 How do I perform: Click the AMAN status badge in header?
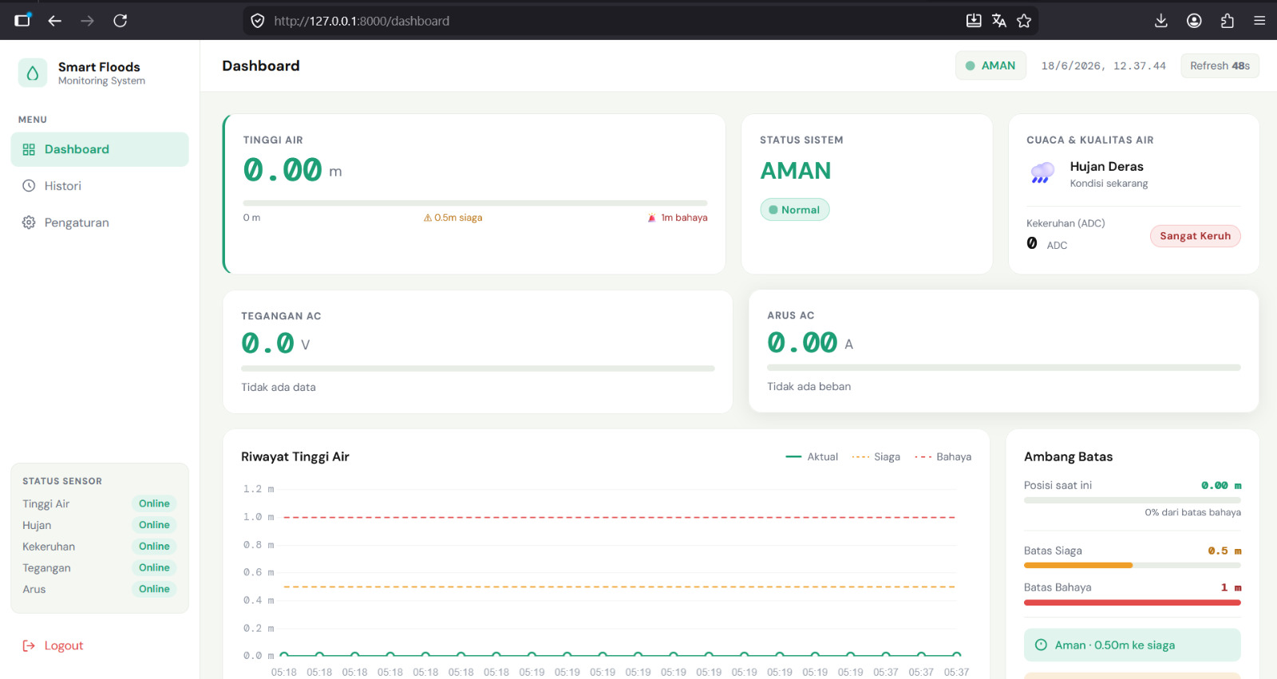(x=990, y=65)
